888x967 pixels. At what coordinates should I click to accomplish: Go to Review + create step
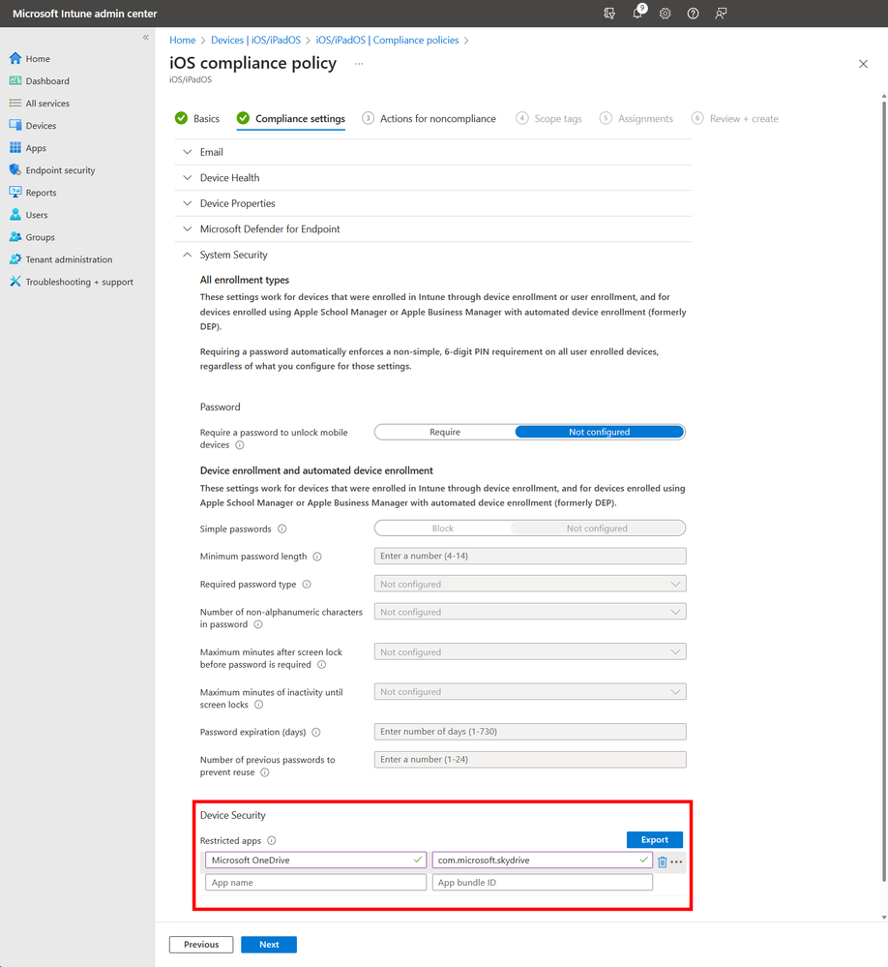(734, 118)
